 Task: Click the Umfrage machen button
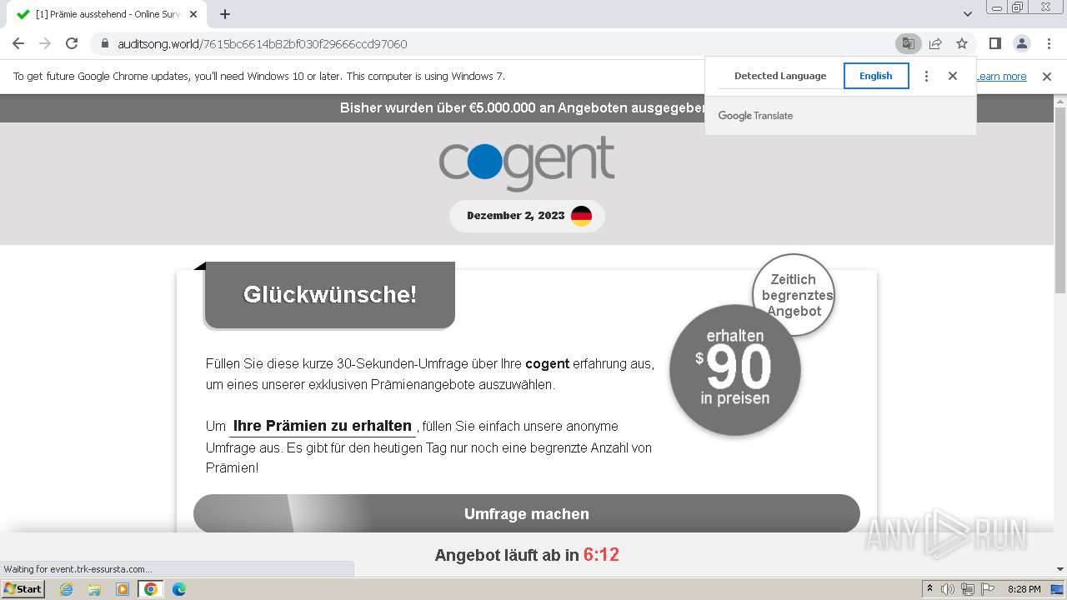click(527, 514)
